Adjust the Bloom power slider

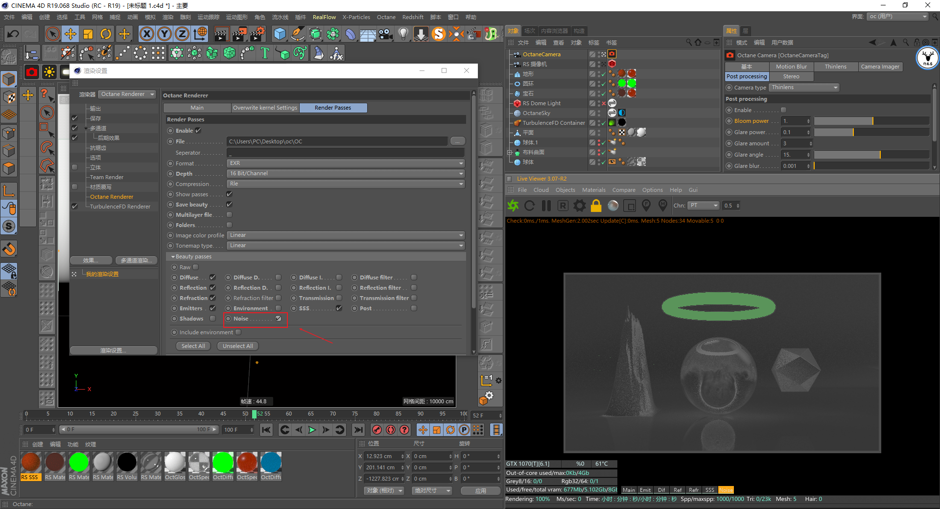pyautogui.click(x=871, y=121)
